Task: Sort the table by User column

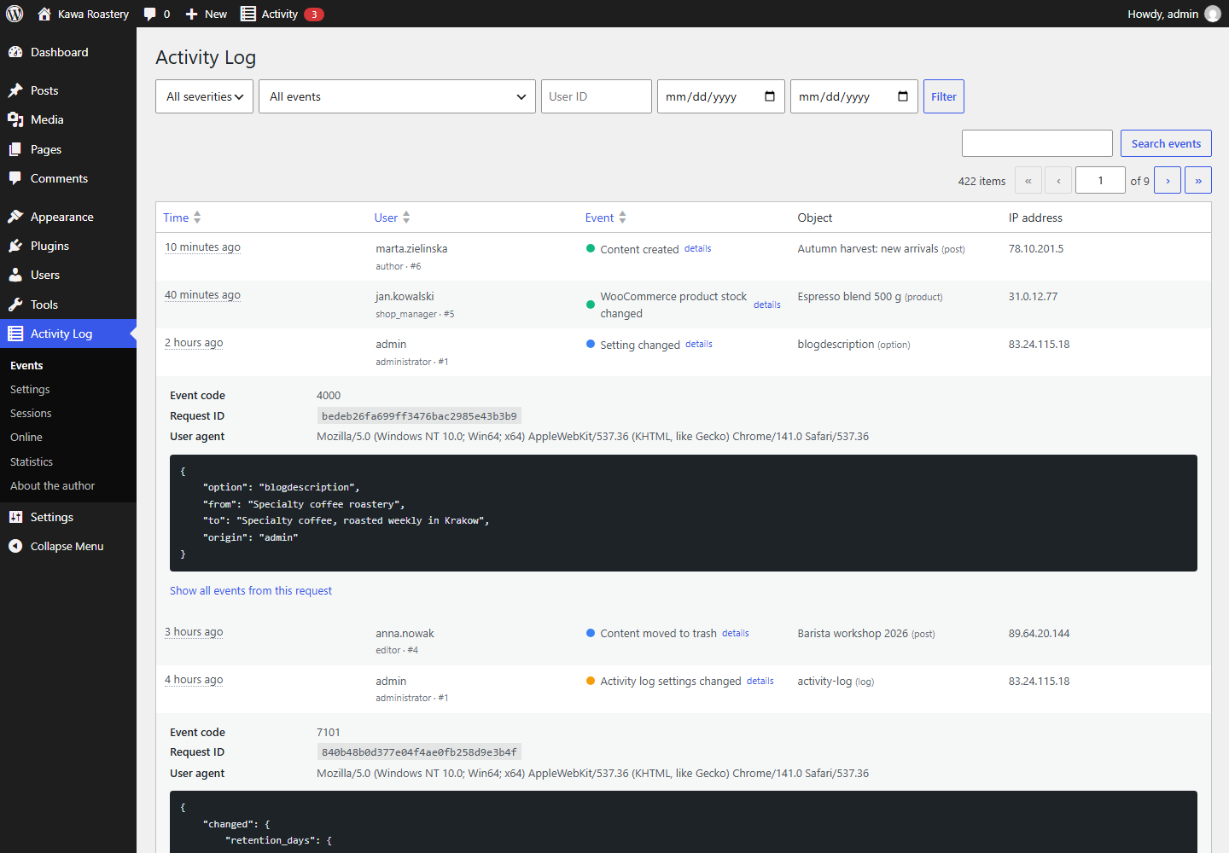Action: click(x=392, y=218)
